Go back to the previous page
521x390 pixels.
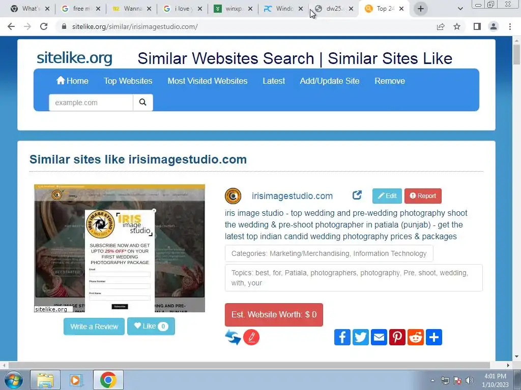tap(11, 26)
